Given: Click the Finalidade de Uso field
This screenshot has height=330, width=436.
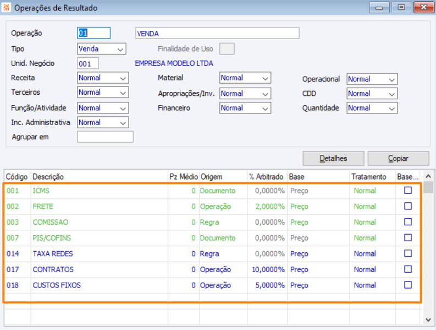Looking at the screenshot, I should click(x=227, y=49).
